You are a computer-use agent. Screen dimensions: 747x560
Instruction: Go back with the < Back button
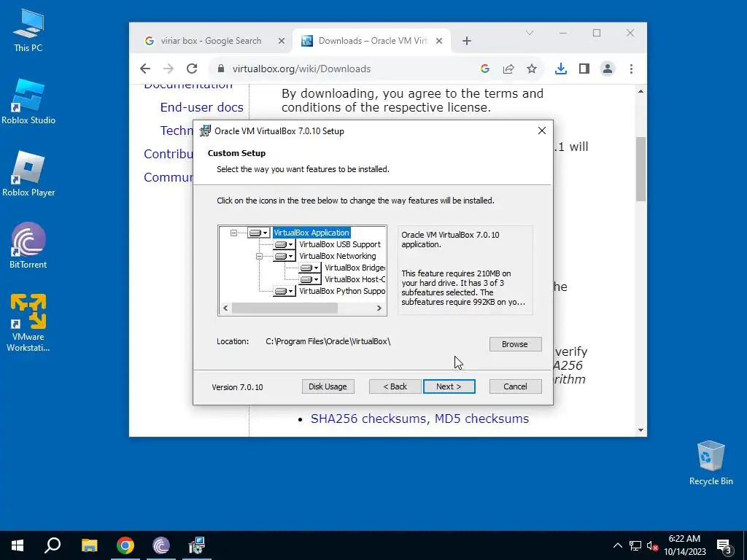click(395, 386)
